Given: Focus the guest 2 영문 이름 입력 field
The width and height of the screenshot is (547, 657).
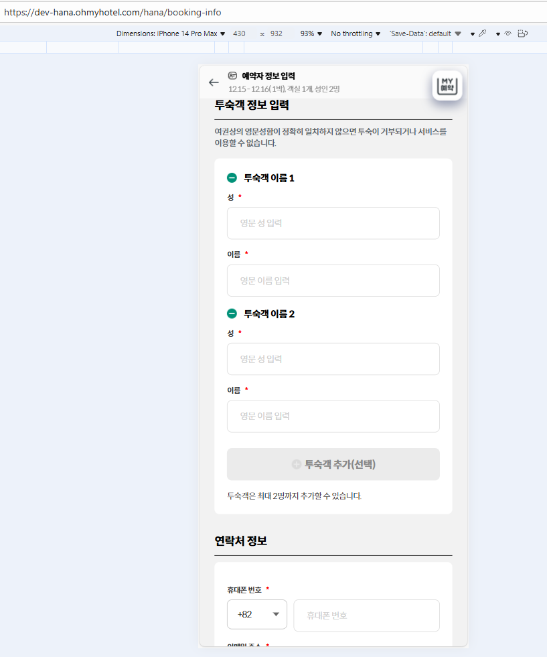Looking at the screenshot, I should [333, 417].
